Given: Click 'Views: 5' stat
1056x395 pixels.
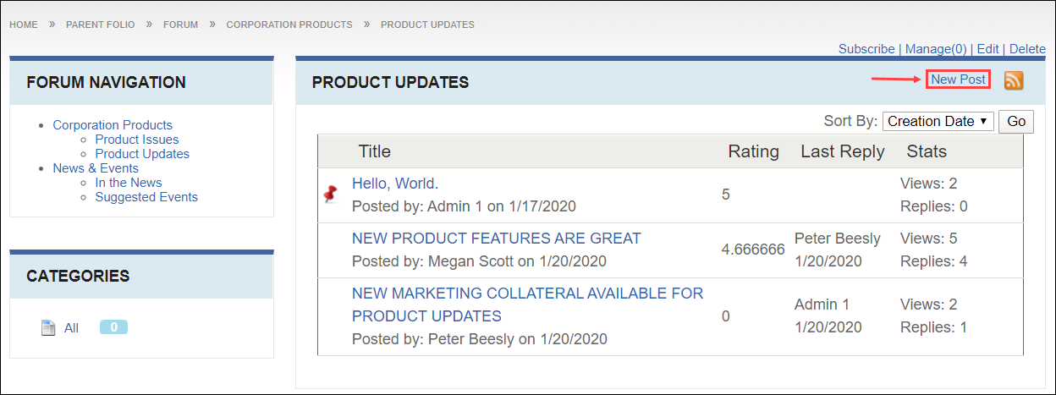Looking at the screenshot, I should tap(929, 239).
